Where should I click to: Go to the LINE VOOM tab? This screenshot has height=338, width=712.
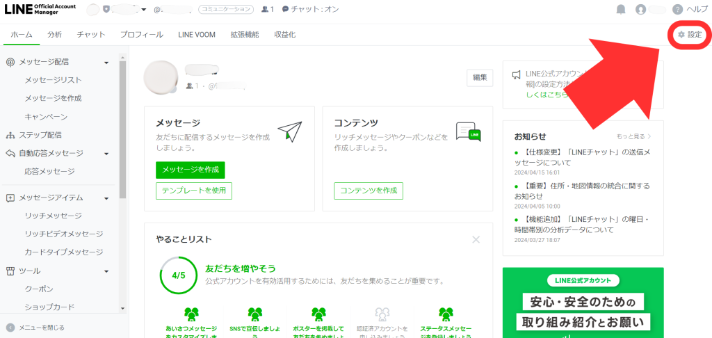pyautogui.click(x=197, y=35)
